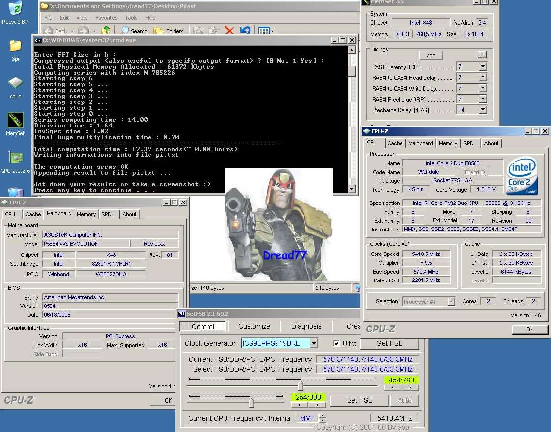The image size is (551, 432).
Task: Open the RAS# Precharge (tRP) dropdown
Action: click(x=483, y=99)
